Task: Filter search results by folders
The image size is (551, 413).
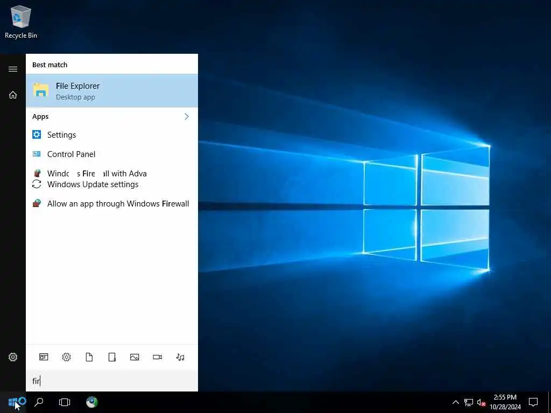Action: point(112,357)
